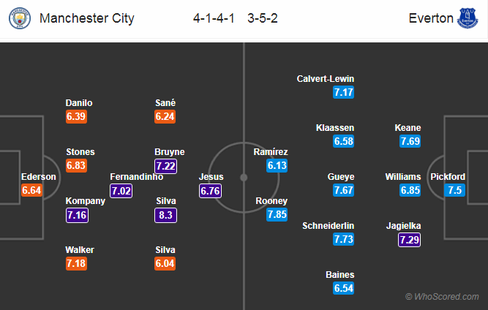Click the Everton club crest
Image resolution: width=488 pixels, height=310 pixels.
(x=467, y=18)
